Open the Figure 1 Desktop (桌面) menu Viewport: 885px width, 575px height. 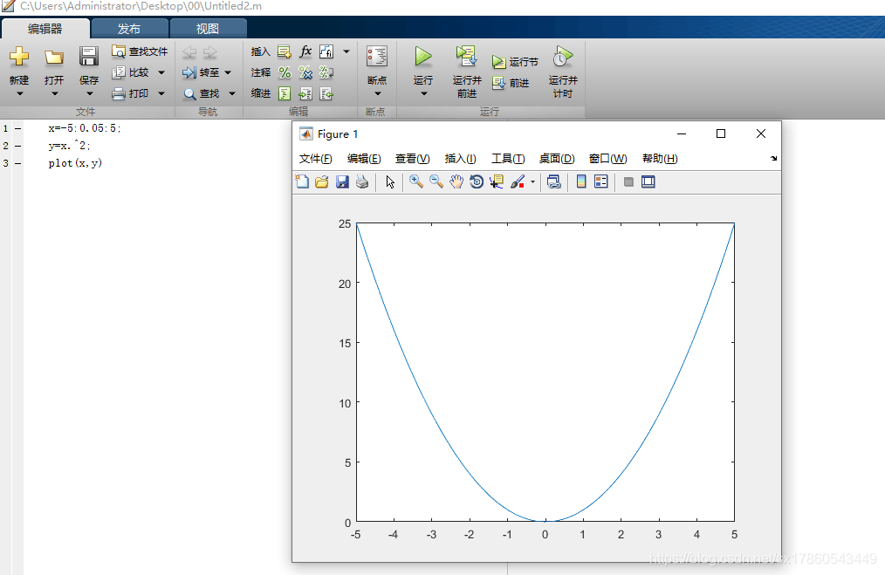point(557,159)
